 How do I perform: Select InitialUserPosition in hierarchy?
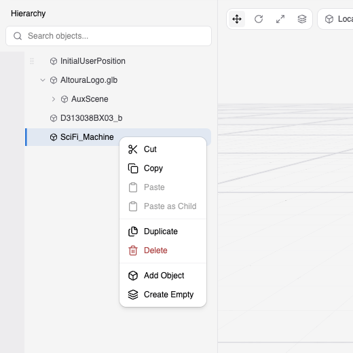pos(93,61)
